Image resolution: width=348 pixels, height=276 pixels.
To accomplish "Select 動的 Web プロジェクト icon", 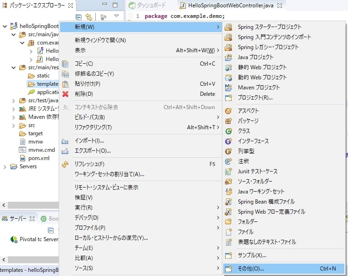I will pos(228,77).
